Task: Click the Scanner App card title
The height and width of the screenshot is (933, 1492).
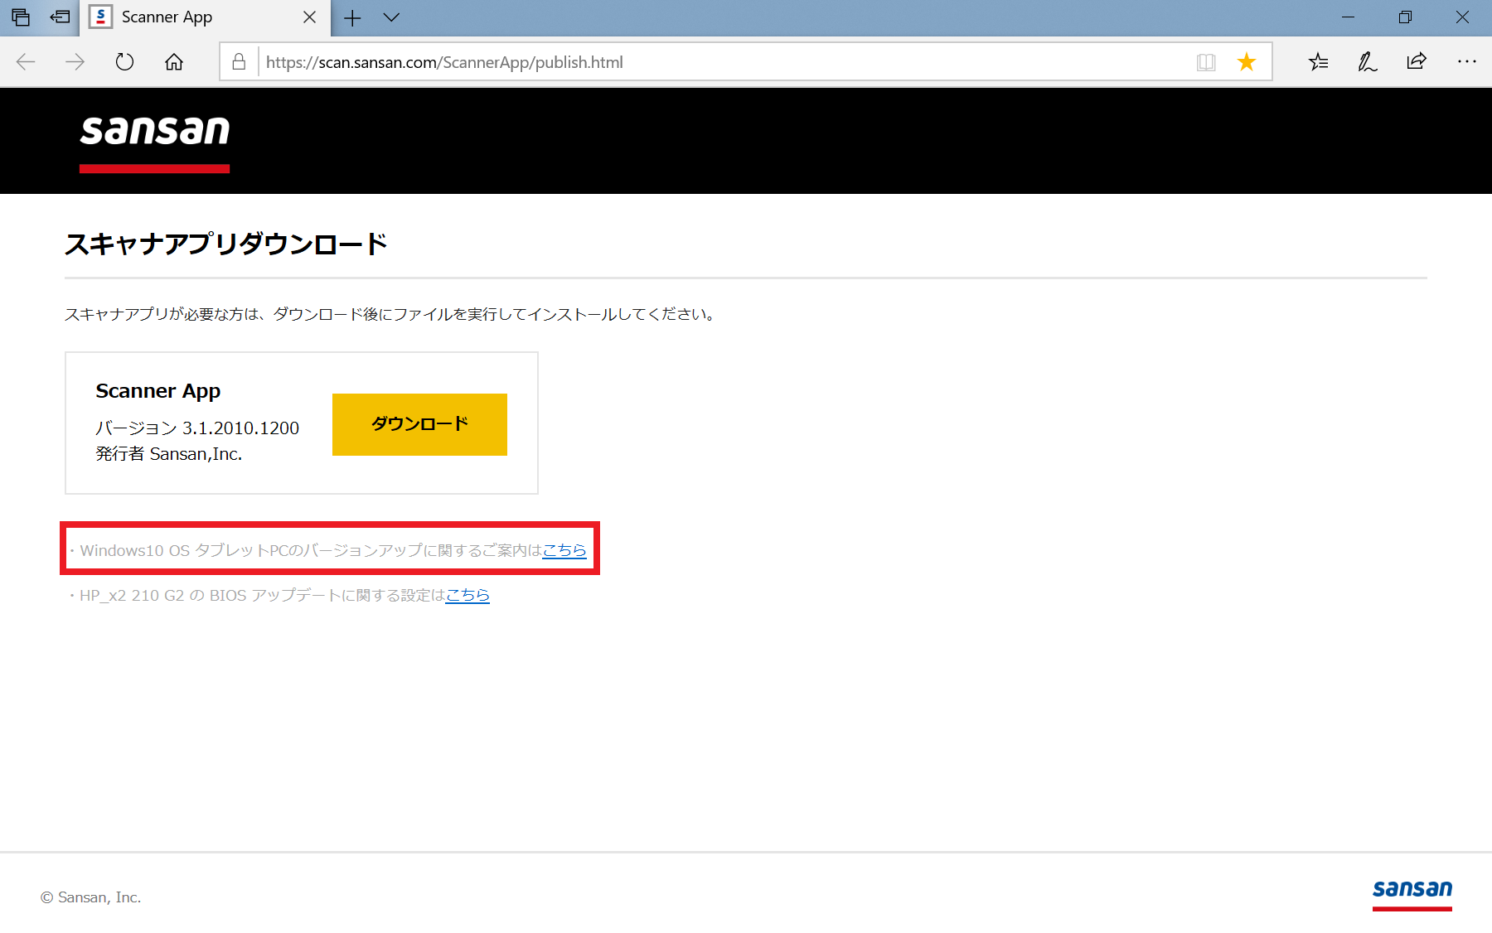Action: pyautogui.click(x=158, y=391)
